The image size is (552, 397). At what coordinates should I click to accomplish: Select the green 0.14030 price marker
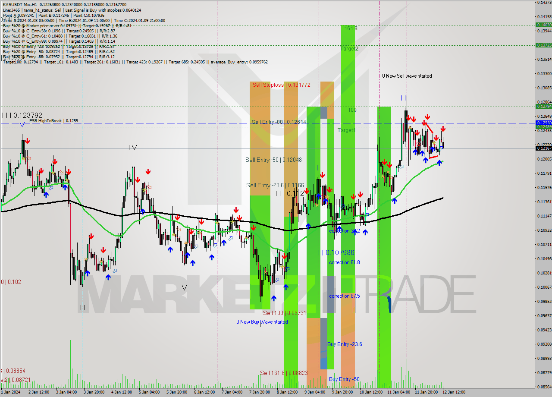(543, 25)
